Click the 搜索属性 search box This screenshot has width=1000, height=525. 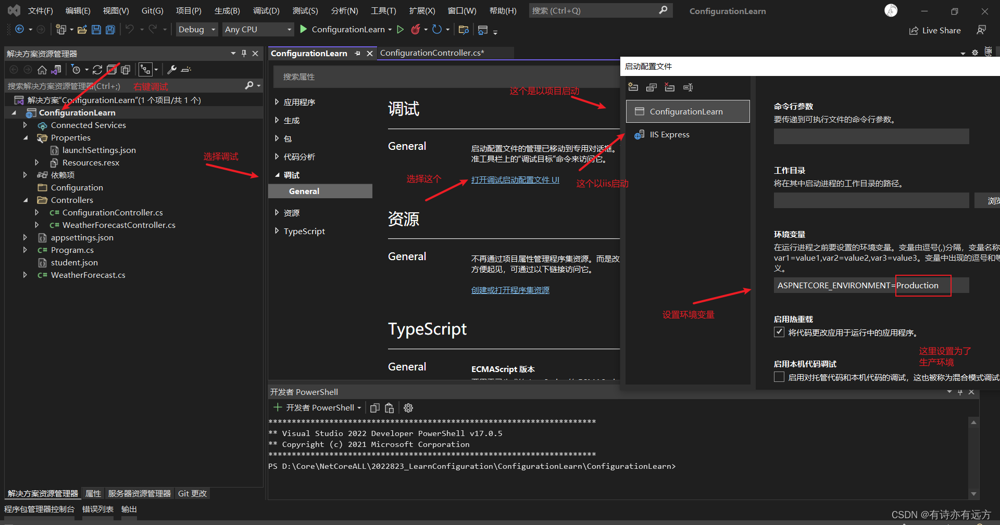coord(445,77)
